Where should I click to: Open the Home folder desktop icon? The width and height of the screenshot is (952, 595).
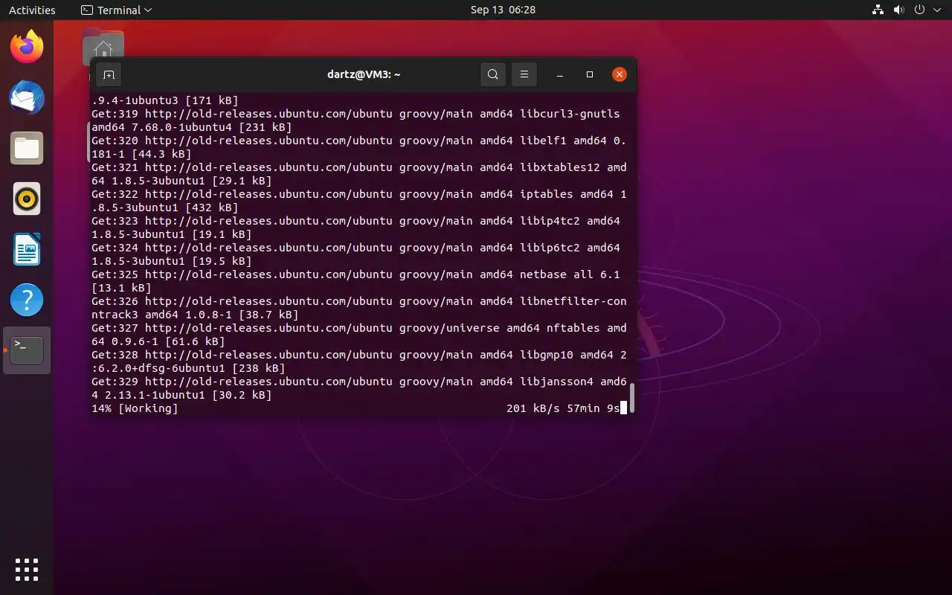tap(103, 46)
